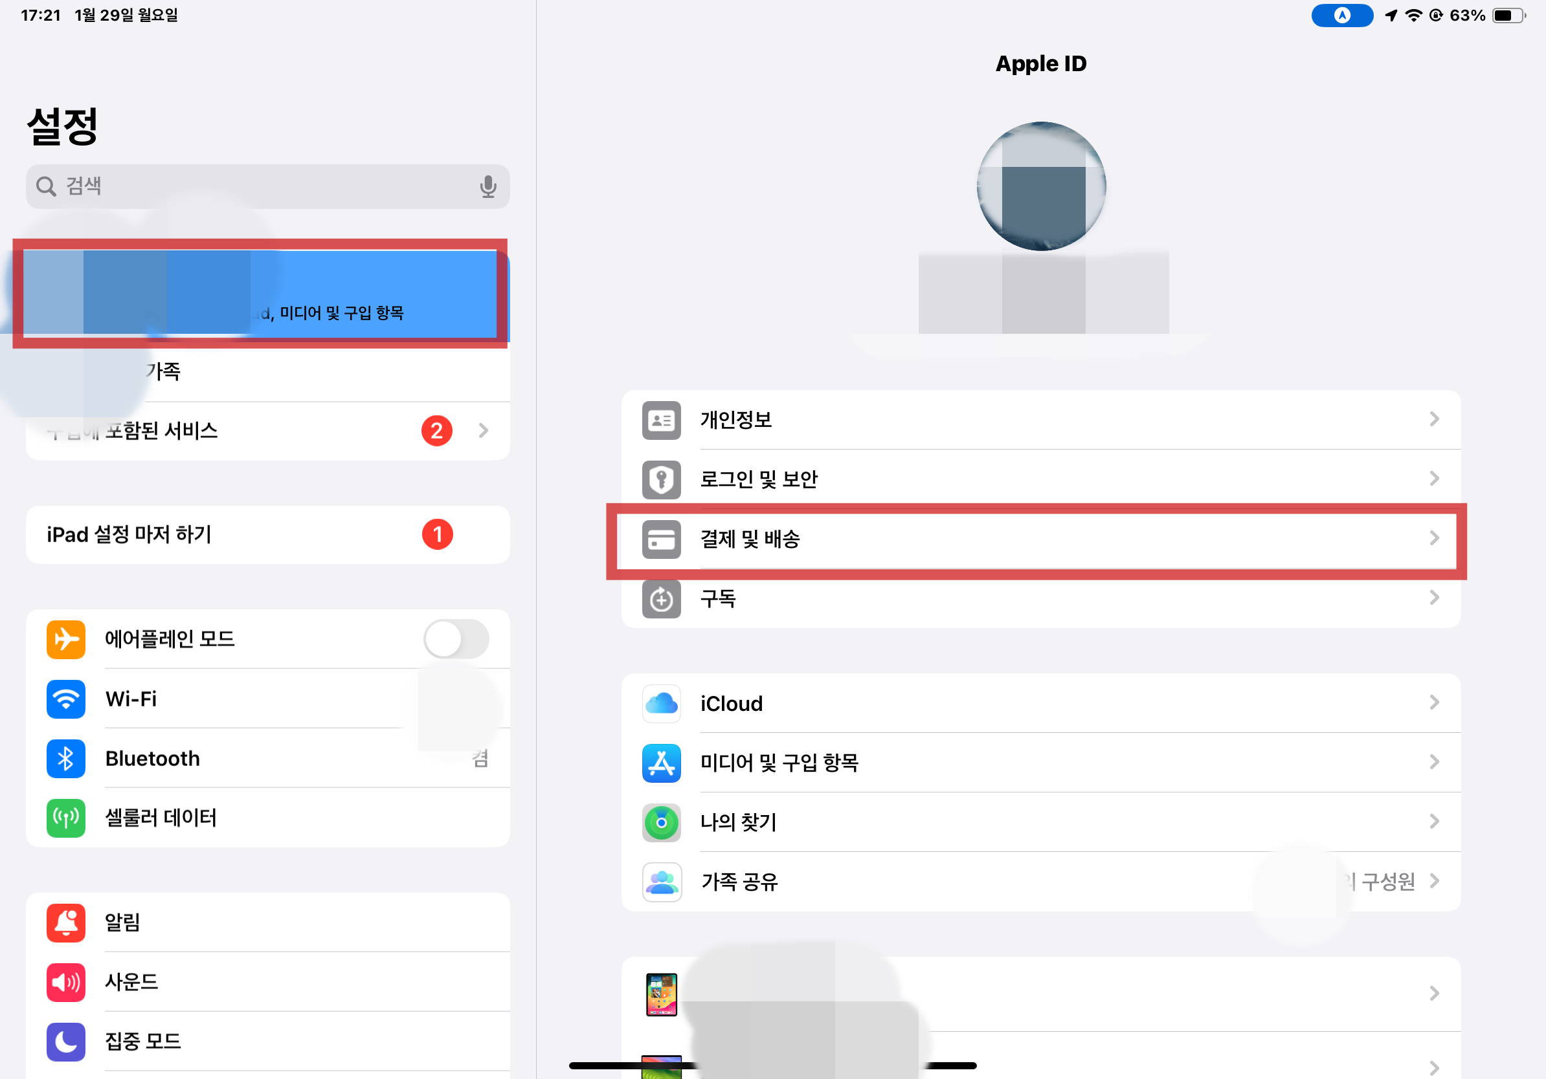Toggle the 에어플레인 모드 switch
The height and width of the screenshot is (1079, 1546).
click(x=456, y=638)
